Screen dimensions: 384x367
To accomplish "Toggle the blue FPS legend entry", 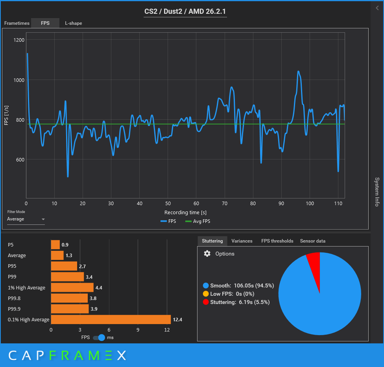I will (168, 221).
